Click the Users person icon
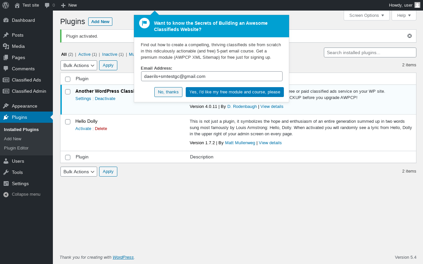 [6, 161]
